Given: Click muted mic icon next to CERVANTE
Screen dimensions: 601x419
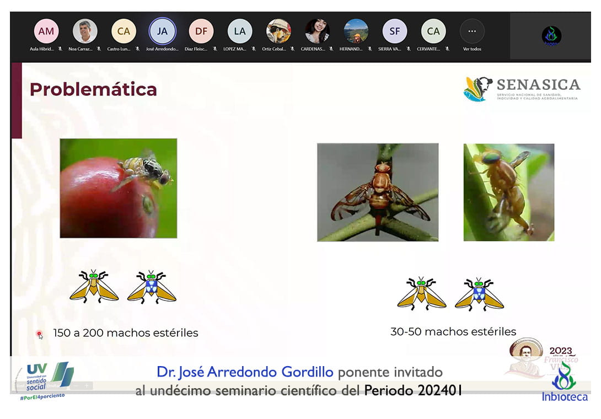Looking at the screenshot, I should click(x=447, y=49).
